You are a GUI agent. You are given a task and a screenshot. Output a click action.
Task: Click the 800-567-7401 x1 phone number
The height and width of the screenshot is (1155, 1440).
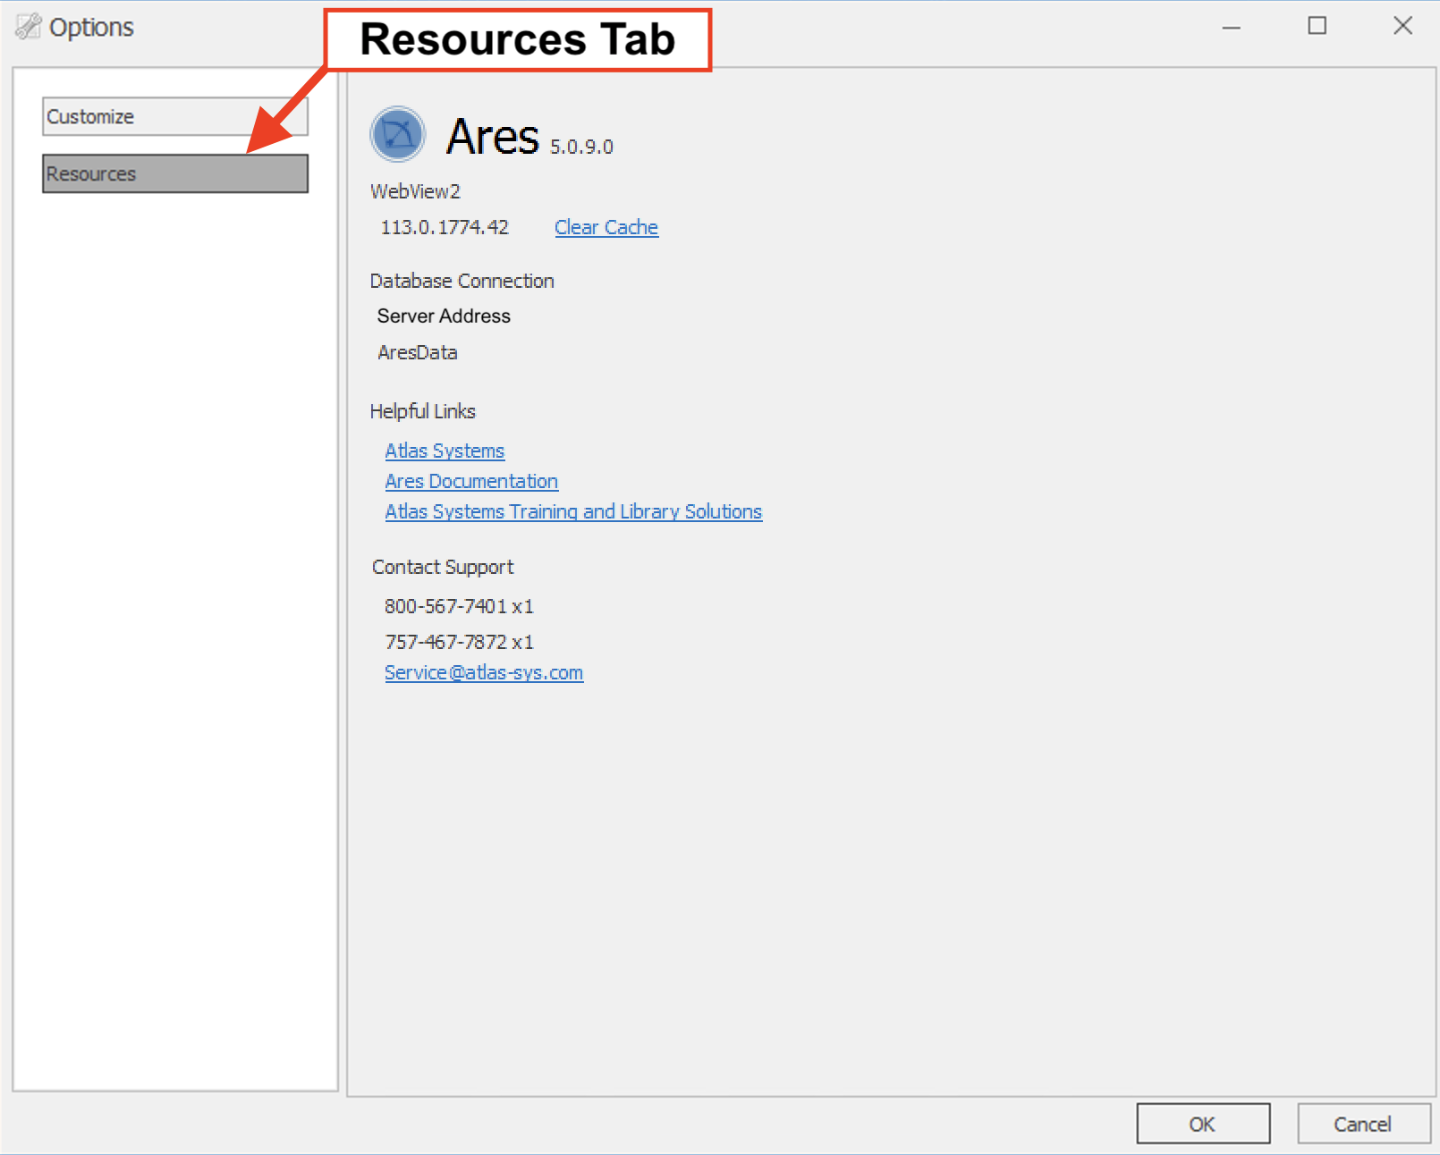coord(459,607)
